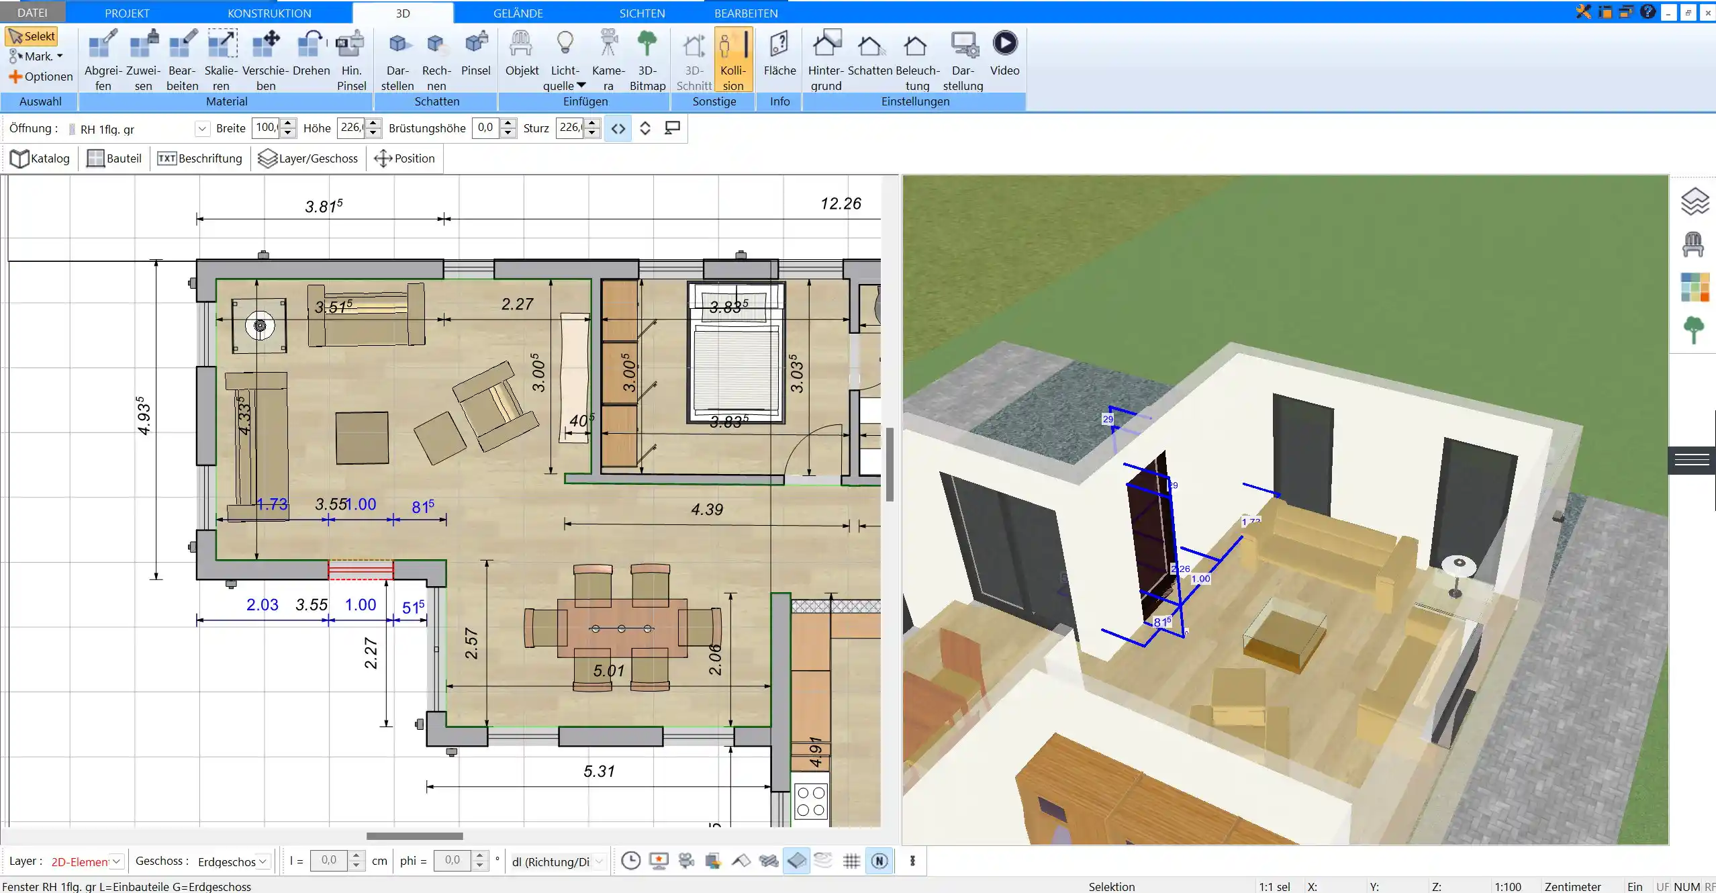Insert a Kamera
Image resolution: width=1716 pixels, height=893 pixels.
608,60
